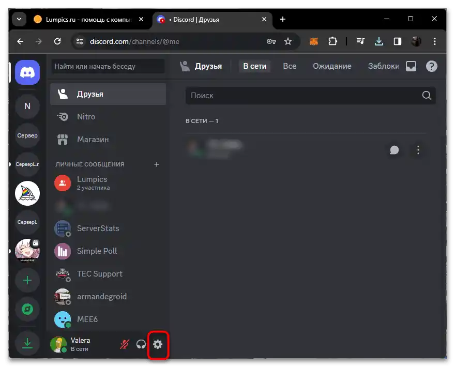
Task: Open the anime avatar server
Action: coord(27,250)
